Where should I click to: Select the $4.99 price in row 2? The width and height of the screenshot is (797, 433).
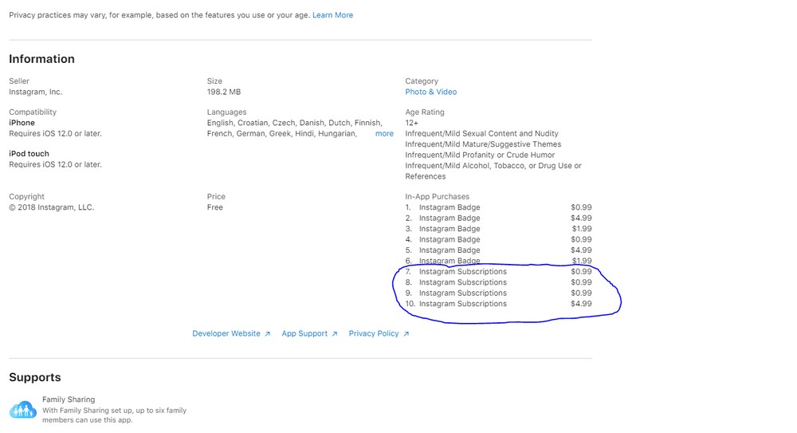pos(581,218)
